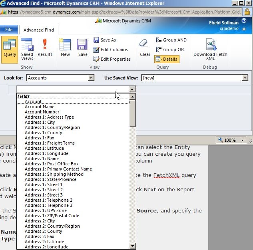This screenshot has height=250, width=253.
Task: Select the Account field
Action: pyautogui.click(x=73, y=101)
